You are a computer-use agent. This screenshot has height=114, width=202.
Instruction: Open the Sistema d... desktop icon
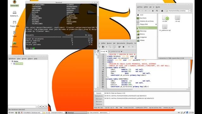tap(15, 14)
